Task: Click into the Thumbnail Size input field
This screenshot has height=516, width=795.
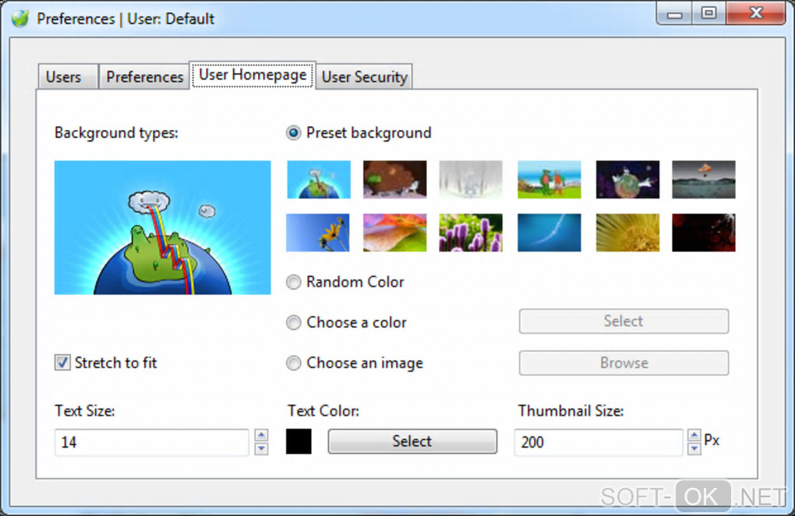Action: click(x=599, y=442)
